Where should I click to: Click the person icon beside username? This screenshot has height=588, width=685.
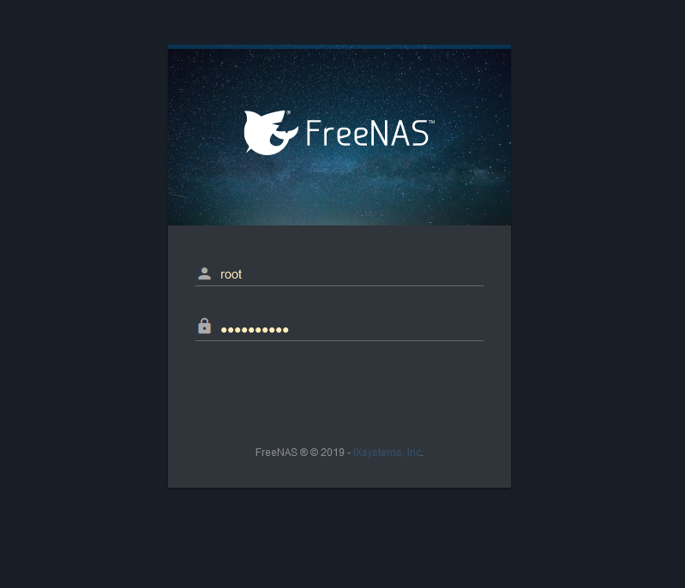pyautogui.click(x=204, y=273)
